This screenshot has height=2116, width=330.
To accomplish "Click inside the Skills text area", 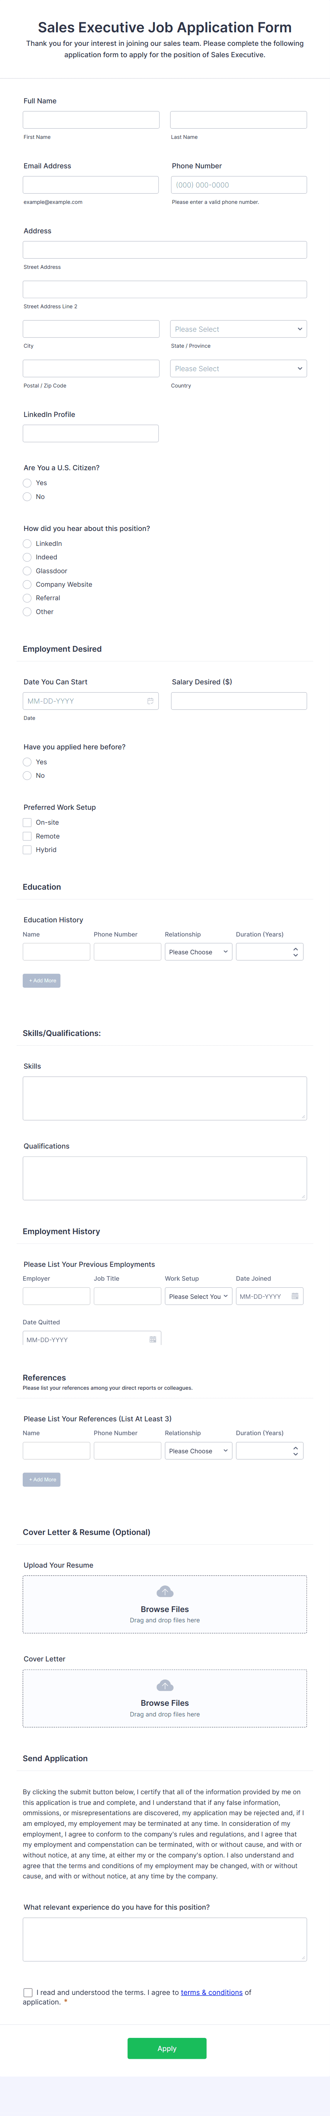I will 164,1098.
